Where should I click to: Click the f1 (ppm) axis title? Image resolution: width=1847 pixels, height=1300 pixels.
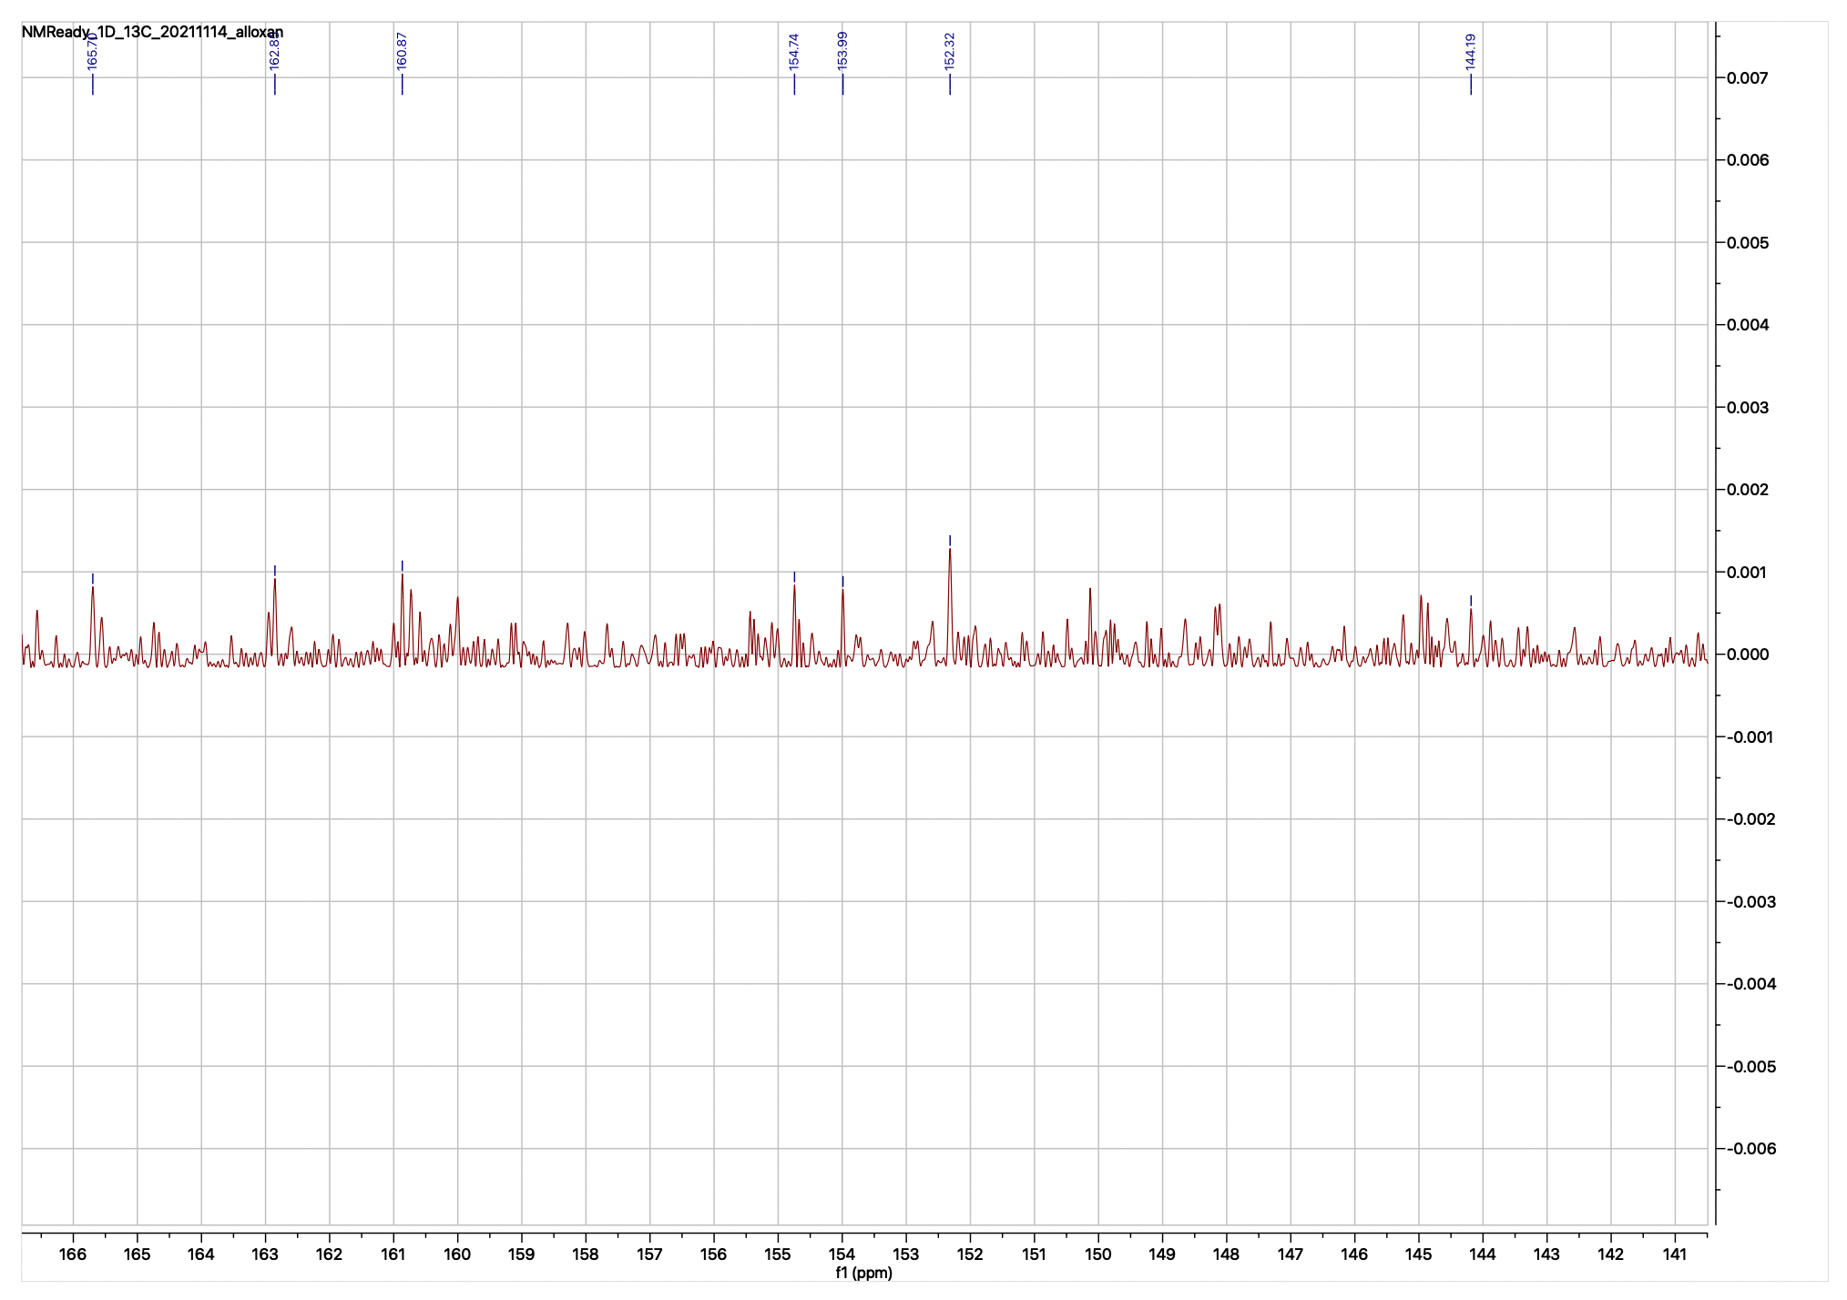coord(863,1273)
